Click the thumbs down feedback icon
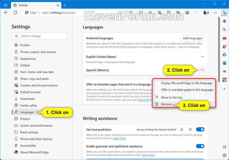Viewport: 229px width, 160px height. [190, 130]
